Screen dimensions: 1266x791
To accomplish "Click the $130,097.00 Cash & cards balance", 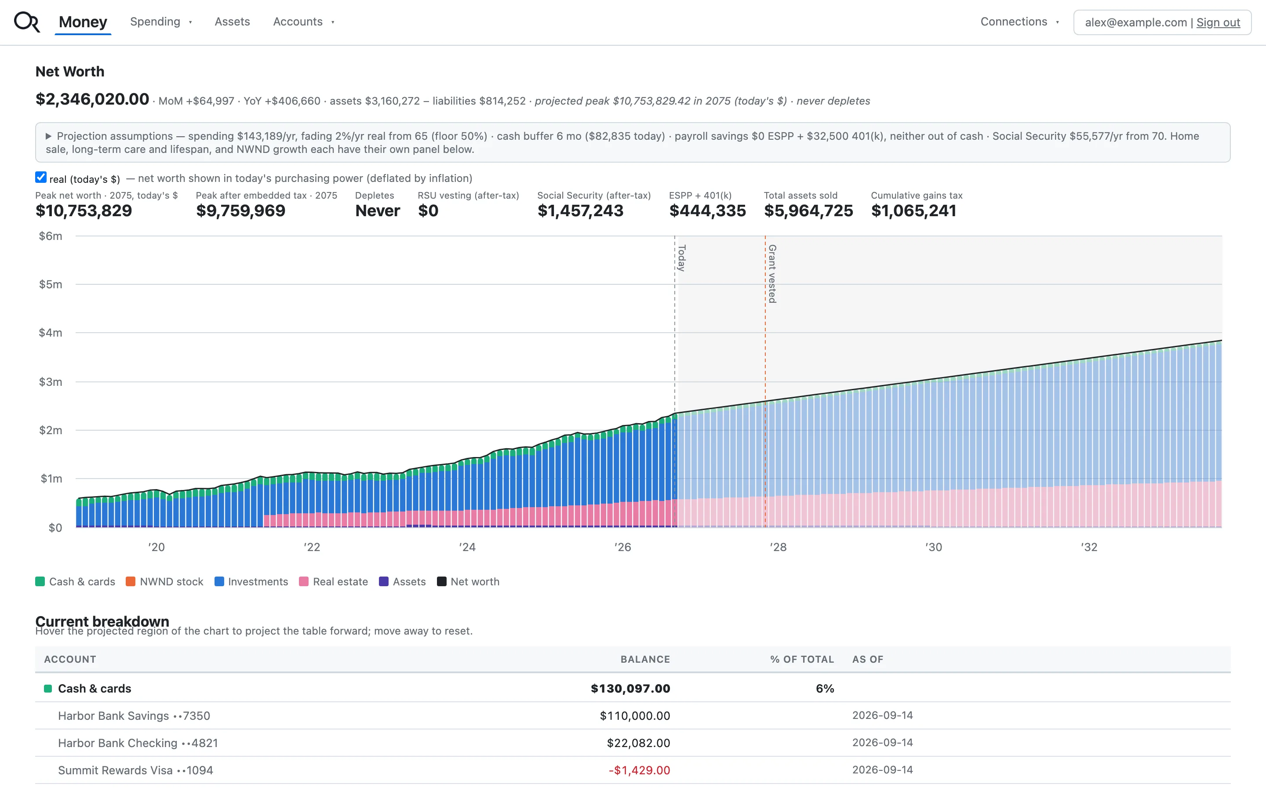I will [x=630, y=689].
